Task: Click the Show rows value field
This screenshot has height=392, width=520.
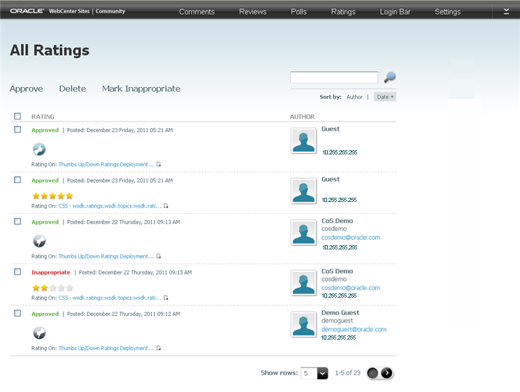Action: (x=309, y=373)
